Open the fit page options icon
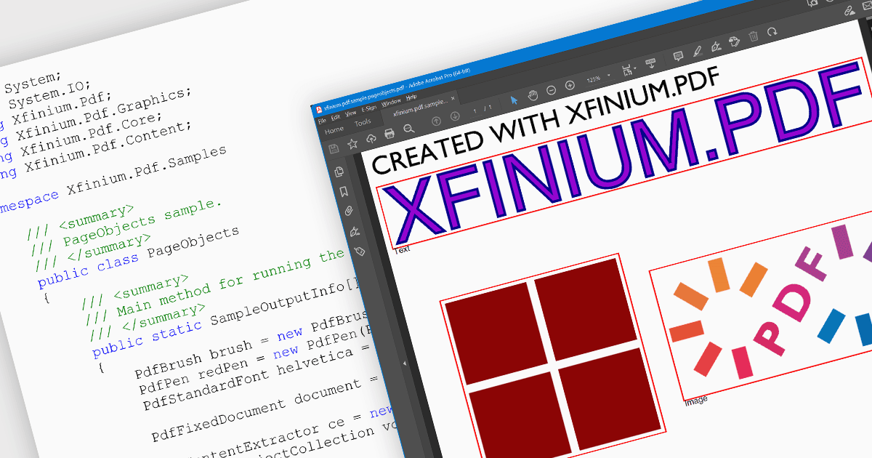872x458 pixels. 629,70
